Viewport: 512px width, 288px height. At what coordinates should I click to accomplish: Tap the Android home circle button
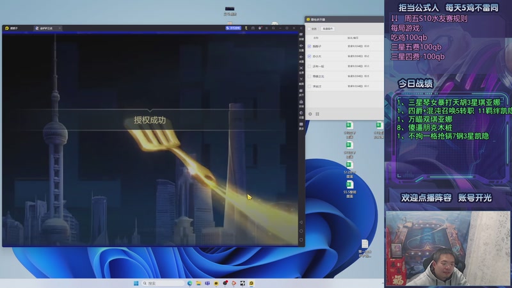pos(301,231)
